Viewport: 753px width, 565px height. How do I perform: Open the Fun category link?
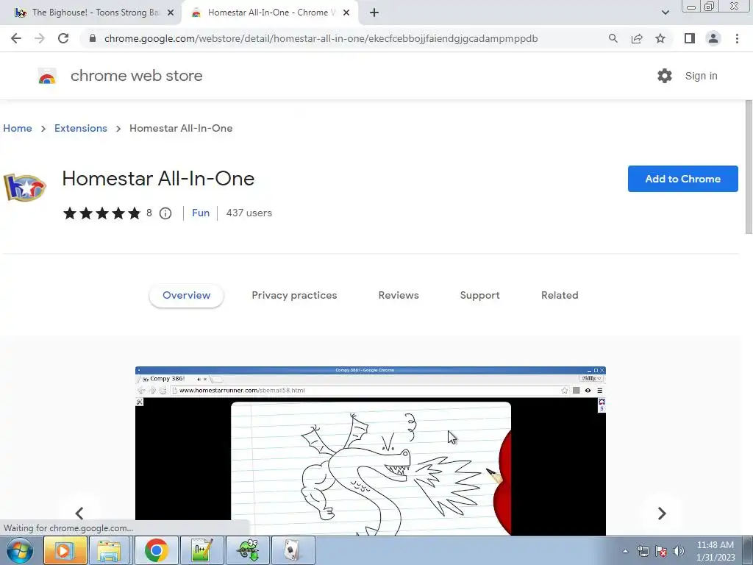tap(201, 213)
